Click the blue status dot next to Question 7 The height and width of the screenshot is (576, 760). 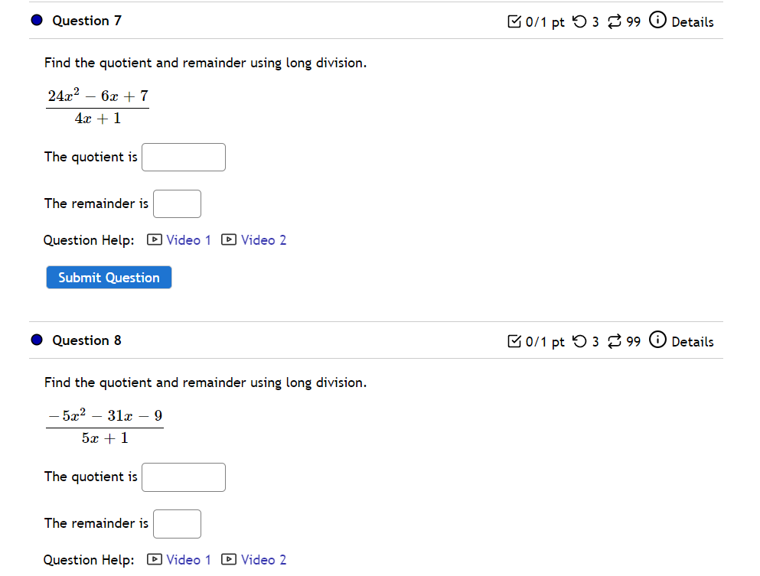[36, 19]
